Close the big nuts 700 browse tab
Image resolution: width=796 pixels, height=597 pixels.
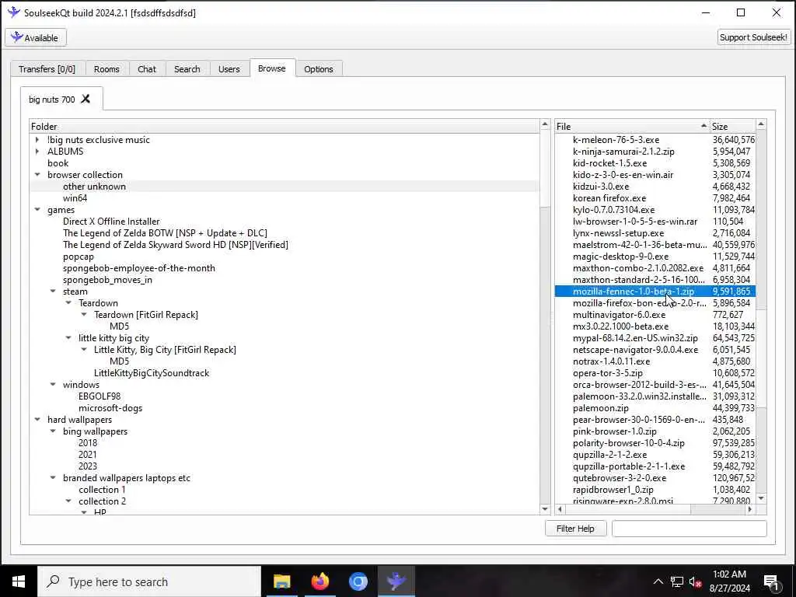86,99
